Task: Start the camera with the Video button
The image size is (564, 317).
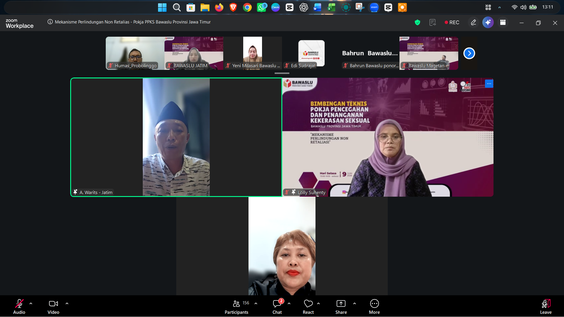Action: [x=53, y=306]
